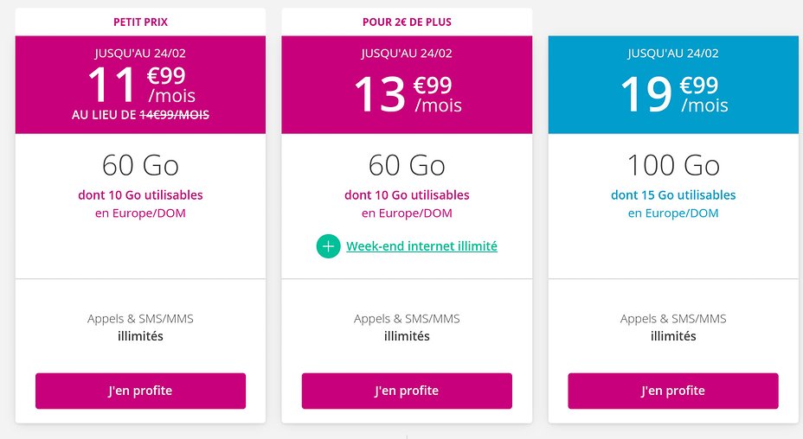Click the green plus icon for Week-end internet

pos(328,246)
